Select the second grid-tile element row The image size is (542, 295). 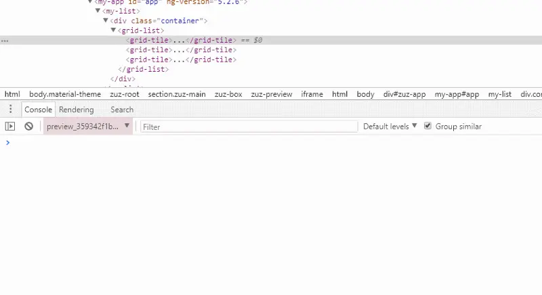(x=181, y=49)
